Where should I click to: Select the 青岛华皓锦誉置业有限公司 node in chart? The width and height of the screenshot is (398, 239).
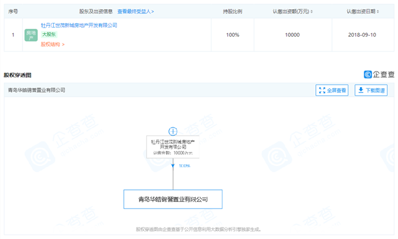pos(173,199)
